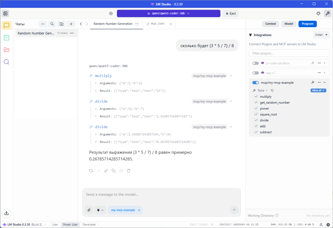Regenerate the assistant's response
Screen dimensions: 333x228
91,170
